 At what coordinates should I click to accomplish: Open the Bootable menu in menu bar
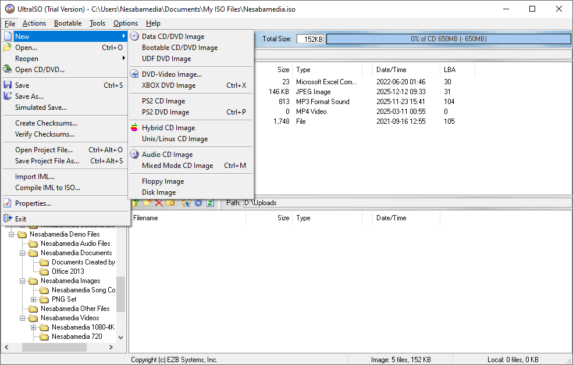[67, 23]
